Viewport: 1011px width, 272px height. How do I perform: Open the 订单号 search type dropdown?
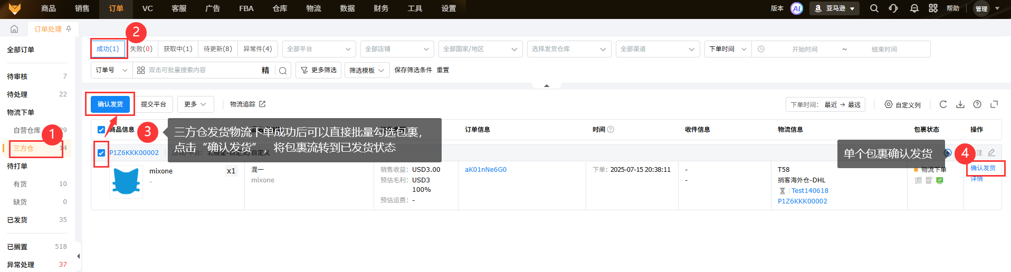111,70
